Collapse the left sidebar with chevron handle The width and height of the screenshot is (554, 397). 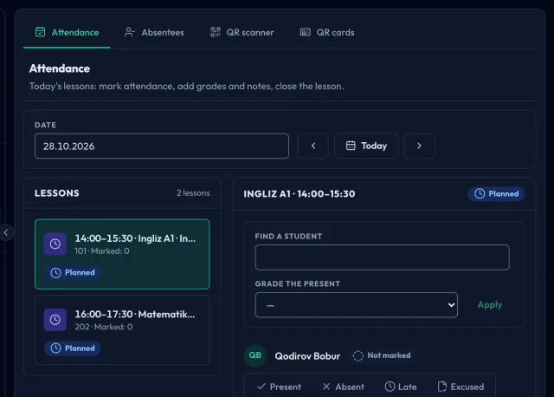[x=6, y=232]
